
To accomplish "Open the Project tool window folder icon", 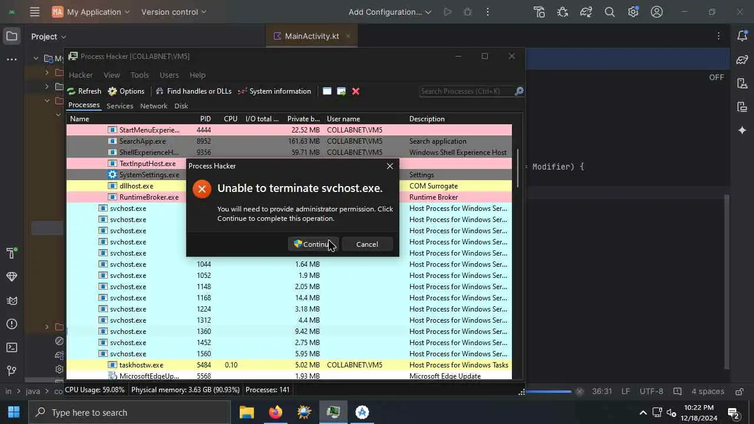I will point(12,37).
